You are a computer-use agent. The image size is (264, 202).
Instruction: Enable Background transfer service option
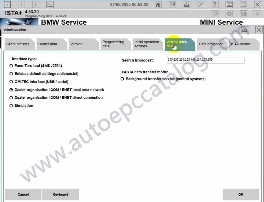163,79
